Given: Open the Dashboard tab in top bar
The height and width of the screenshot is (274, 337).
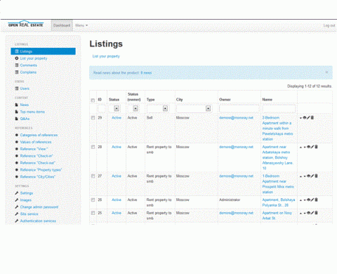Looking at the screenshot, I should [x=62, y=25].
